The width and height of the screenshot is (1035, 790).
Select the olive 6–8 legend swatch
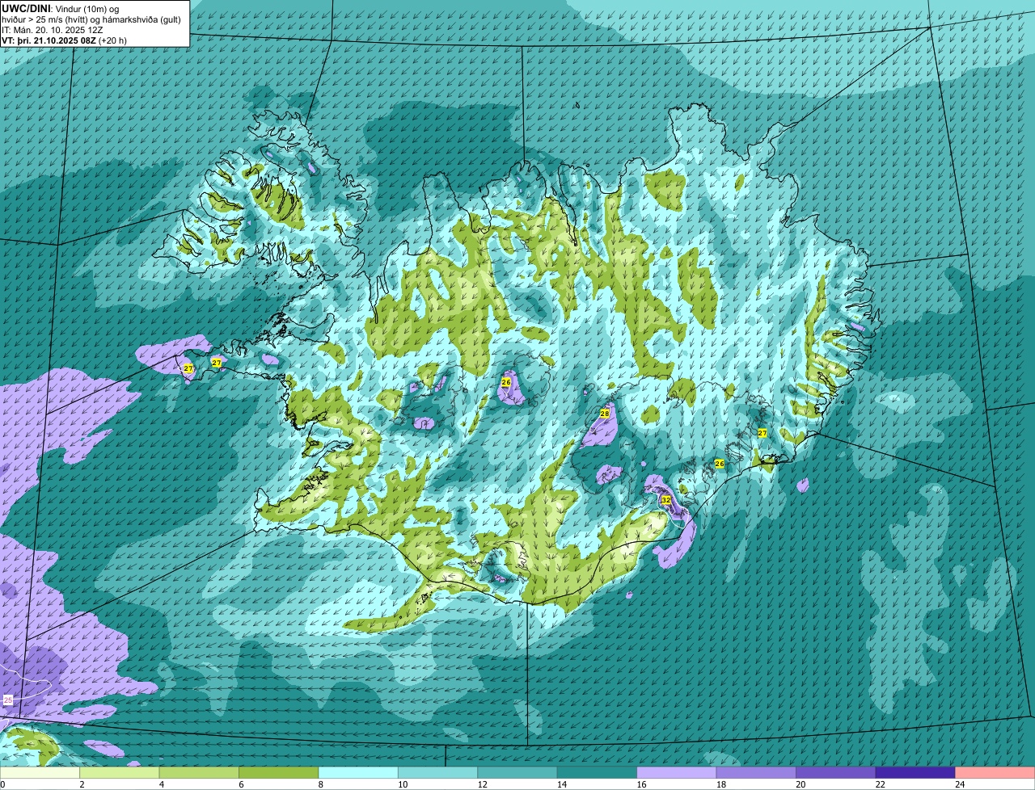279,773
